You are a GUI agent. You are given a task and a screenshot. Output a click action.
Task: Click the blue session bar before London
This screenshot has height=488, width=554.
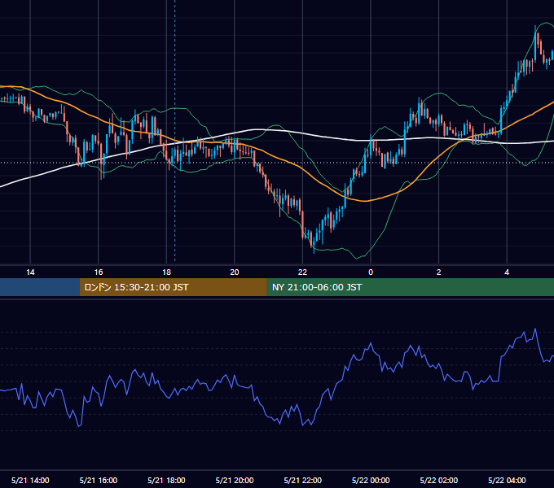[40, 287]
